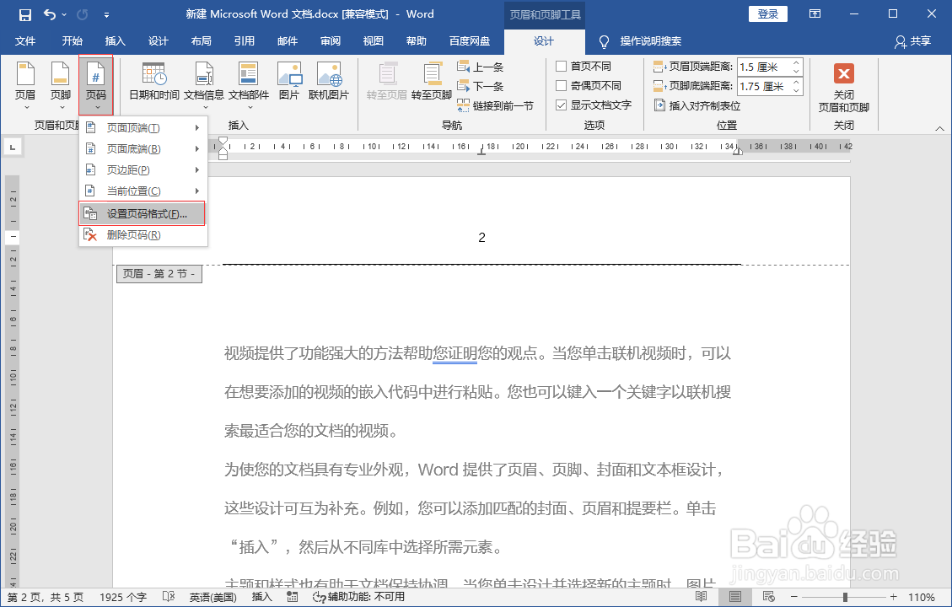This screenshot has width=952, height=607.
Task: Go to footer with 转至页脚
Action: point(432,81)
